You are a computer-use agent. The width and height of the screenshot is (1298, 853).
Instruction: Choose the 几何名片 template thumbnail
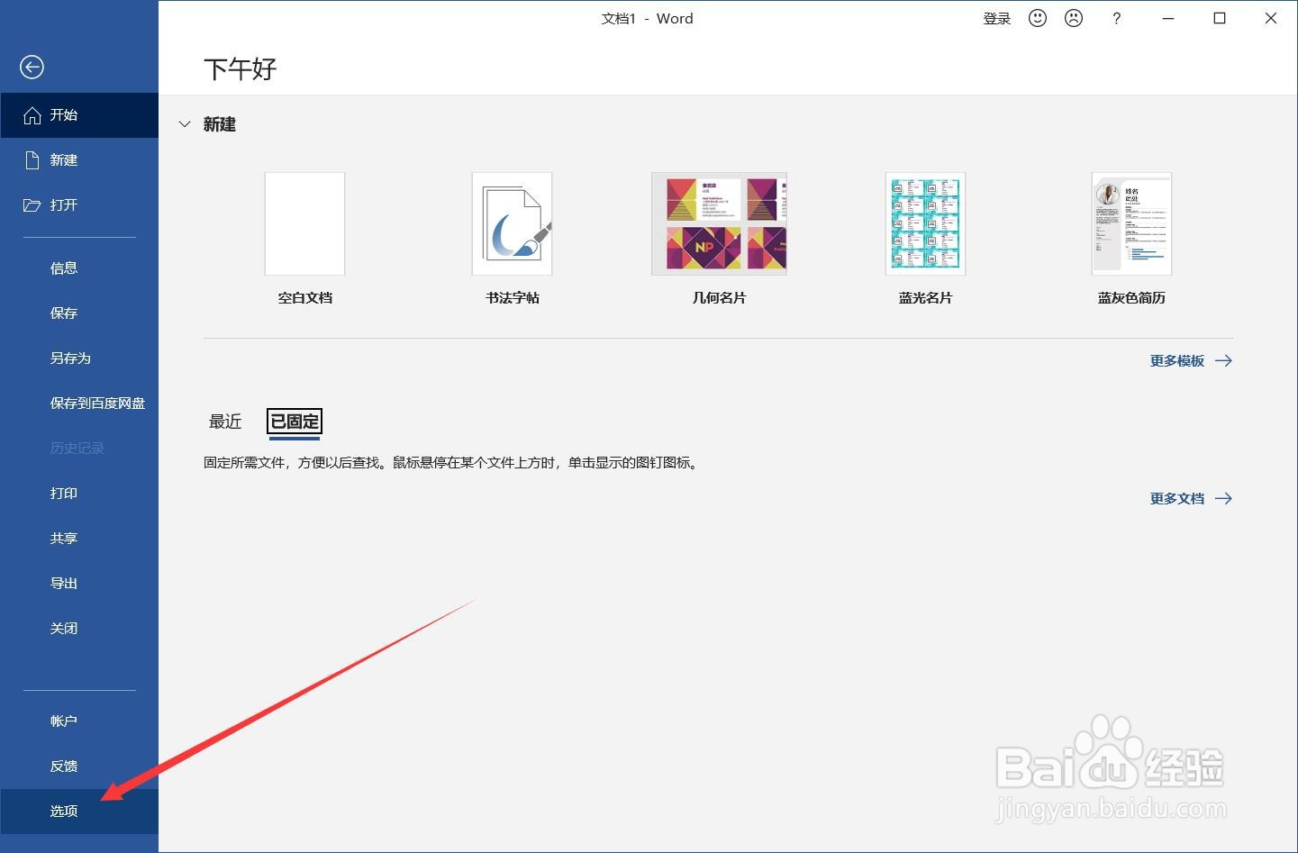[x=719, y=223]
